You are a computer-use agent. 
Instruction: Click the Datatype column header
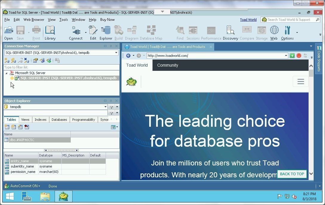pyautogui.click(x=50, y=155)
